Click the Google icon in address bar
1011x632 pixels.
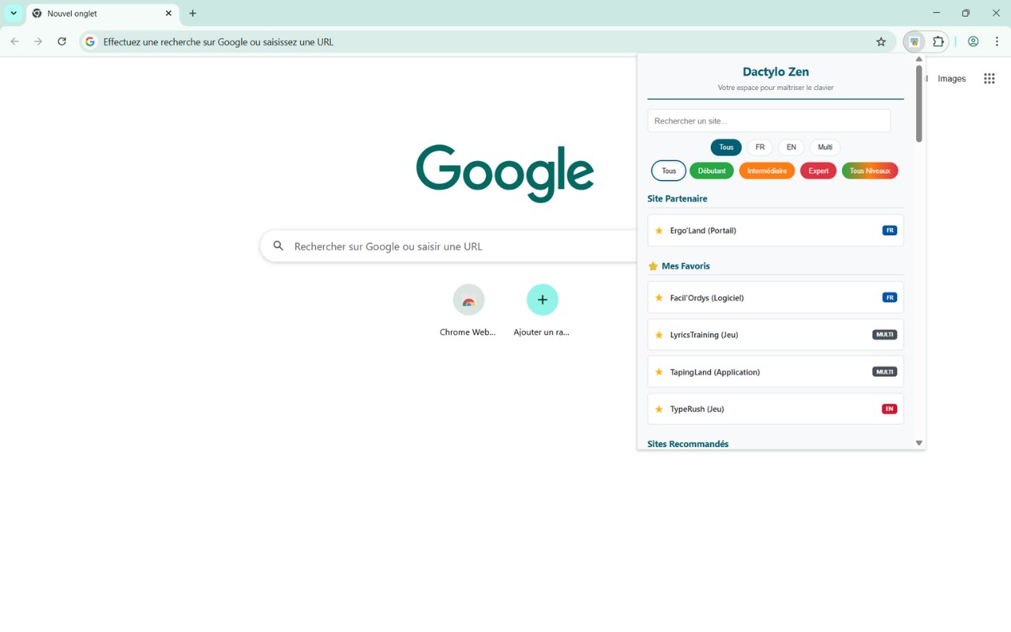tap(90, 42)
